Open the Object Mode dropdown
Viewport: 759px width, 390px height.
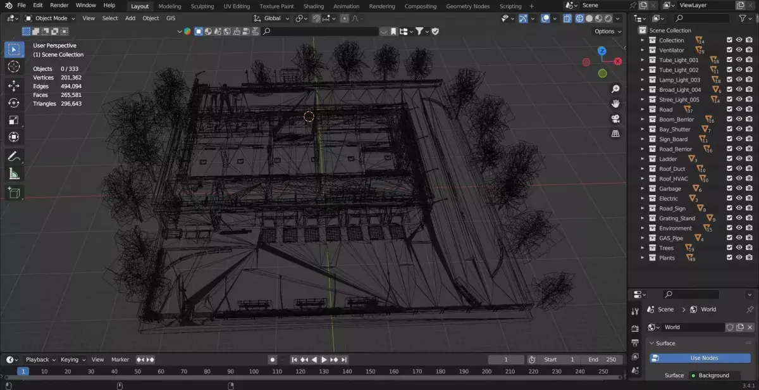click(51, 18)
